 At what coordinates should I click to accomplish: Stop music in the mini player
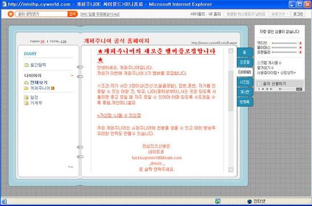point(263,89)
